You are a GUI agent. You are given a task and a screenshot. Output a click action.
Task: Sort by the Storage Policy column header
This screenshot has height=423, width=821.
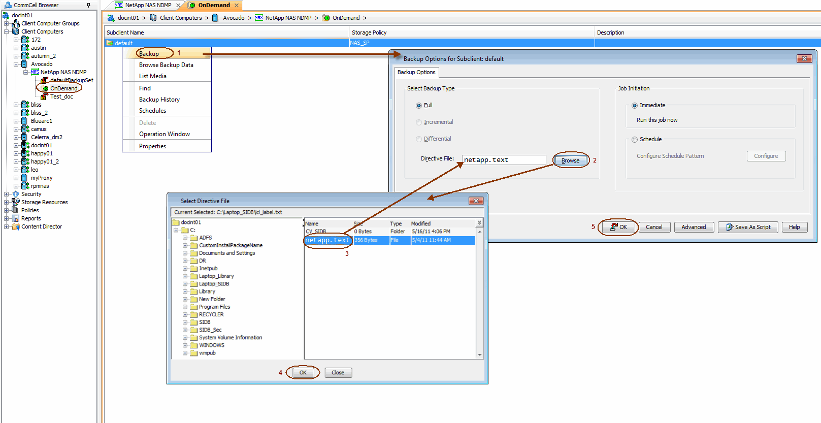(472, 32)
